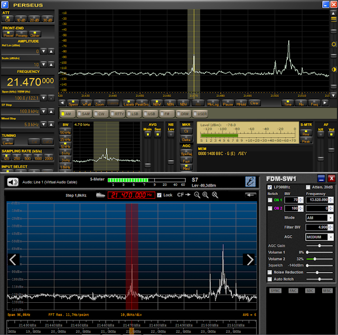Select the LSB demodulation mode

pyautogui.click(x=133, y=114)
